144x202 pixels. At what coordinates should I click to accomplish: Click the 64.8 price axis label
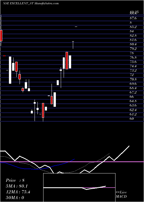coord(133,101)
